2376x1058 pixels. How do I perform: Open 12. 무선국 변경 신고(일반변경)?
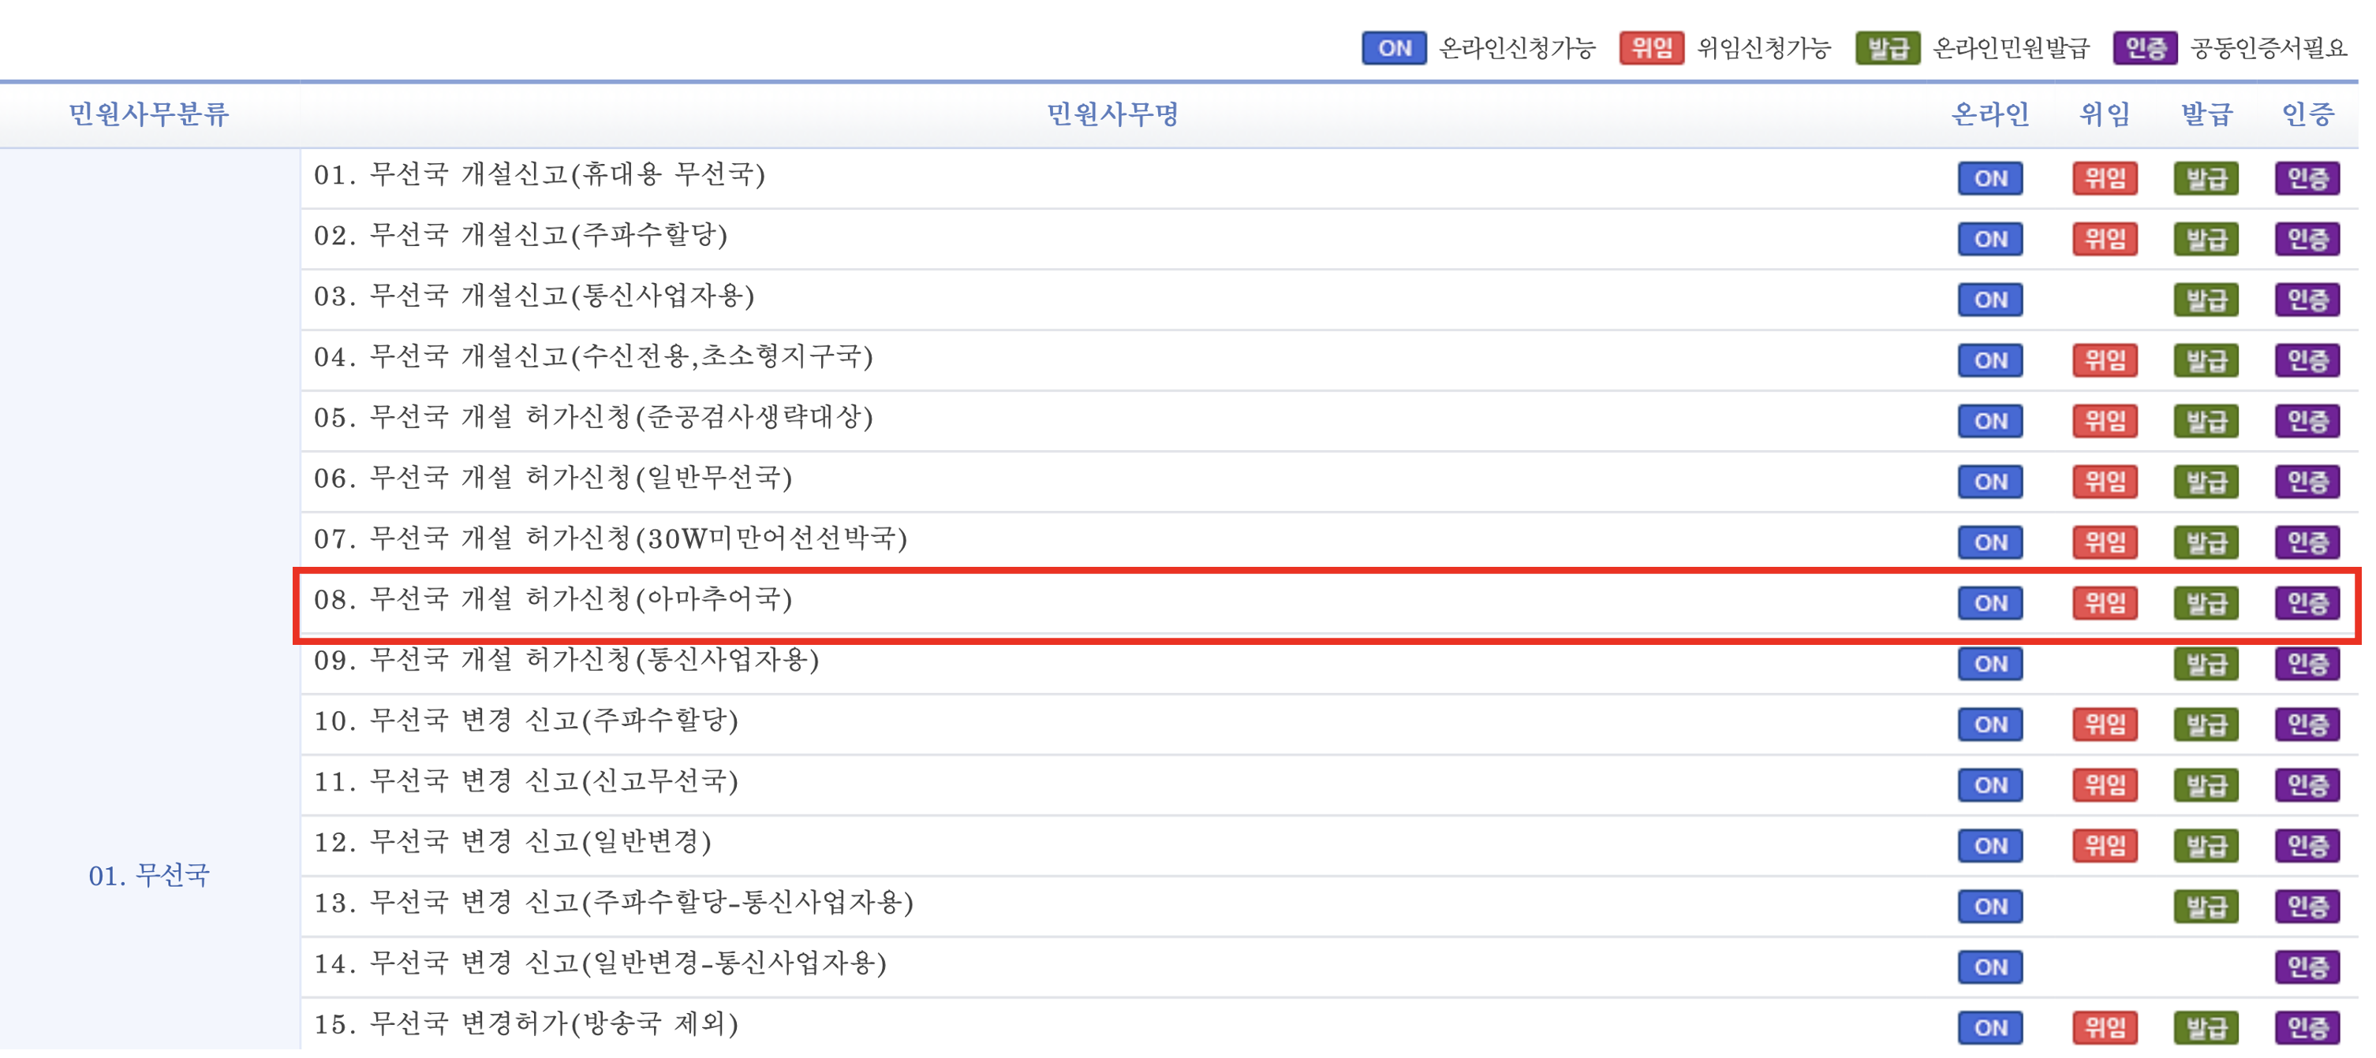pyautogui.click(x=513, y=842)
